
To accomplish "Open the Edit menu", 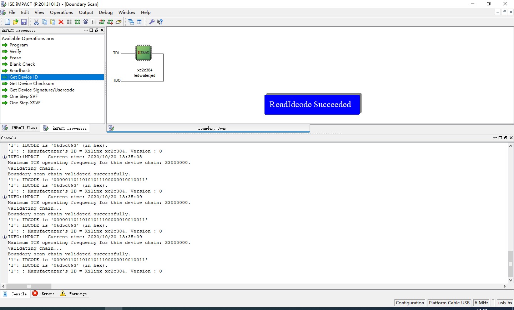I will pos(25,12).
